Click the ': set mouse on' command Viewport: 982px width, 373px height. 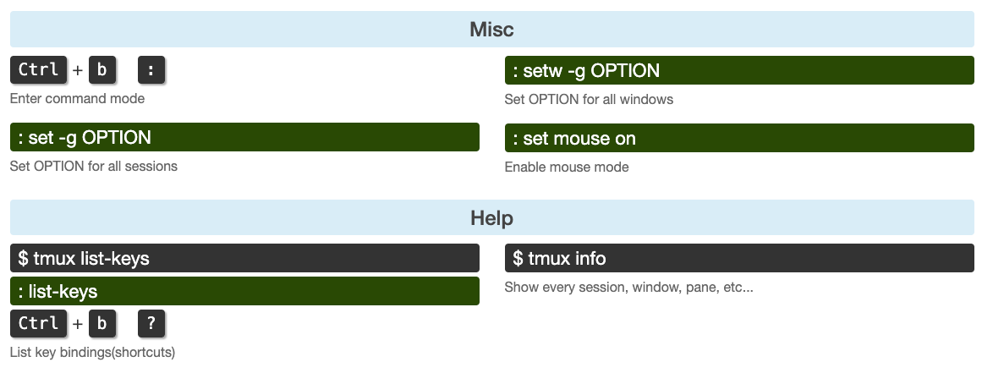click(x=738, y=138)
